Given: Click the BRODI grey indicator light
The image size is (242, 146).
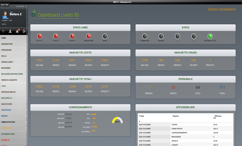Looking at the screenshot, I should point(105,36).
